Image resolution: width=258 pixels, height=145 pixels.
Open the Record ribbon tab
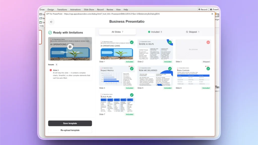[100, 10]
